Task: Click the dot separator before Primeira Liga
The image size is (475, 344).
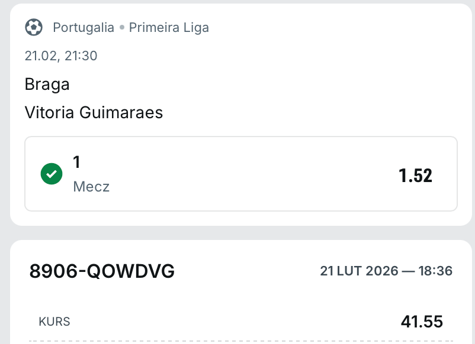Action: tap(121, 28)
